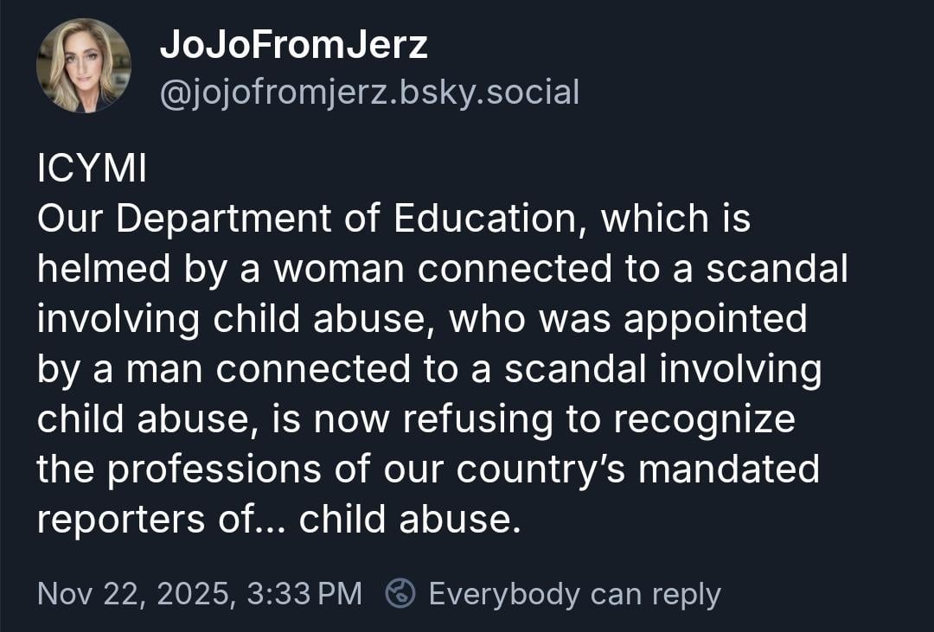Image resolution: width=934 pixels, height=632 pixels.
Task: Click the "ICYMI" line of the post
Action: point(92,169)
